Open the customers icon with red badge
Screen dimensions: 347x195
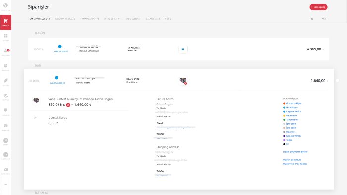(6, 51)
